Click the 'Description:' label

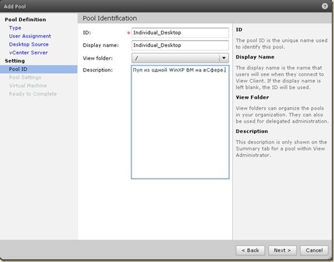point(98,70)
